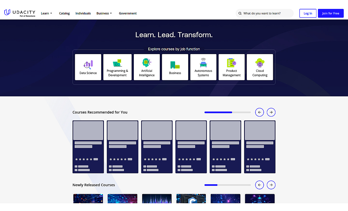
Task: Expand the Business dropdown in navbar
Action: 104,13
